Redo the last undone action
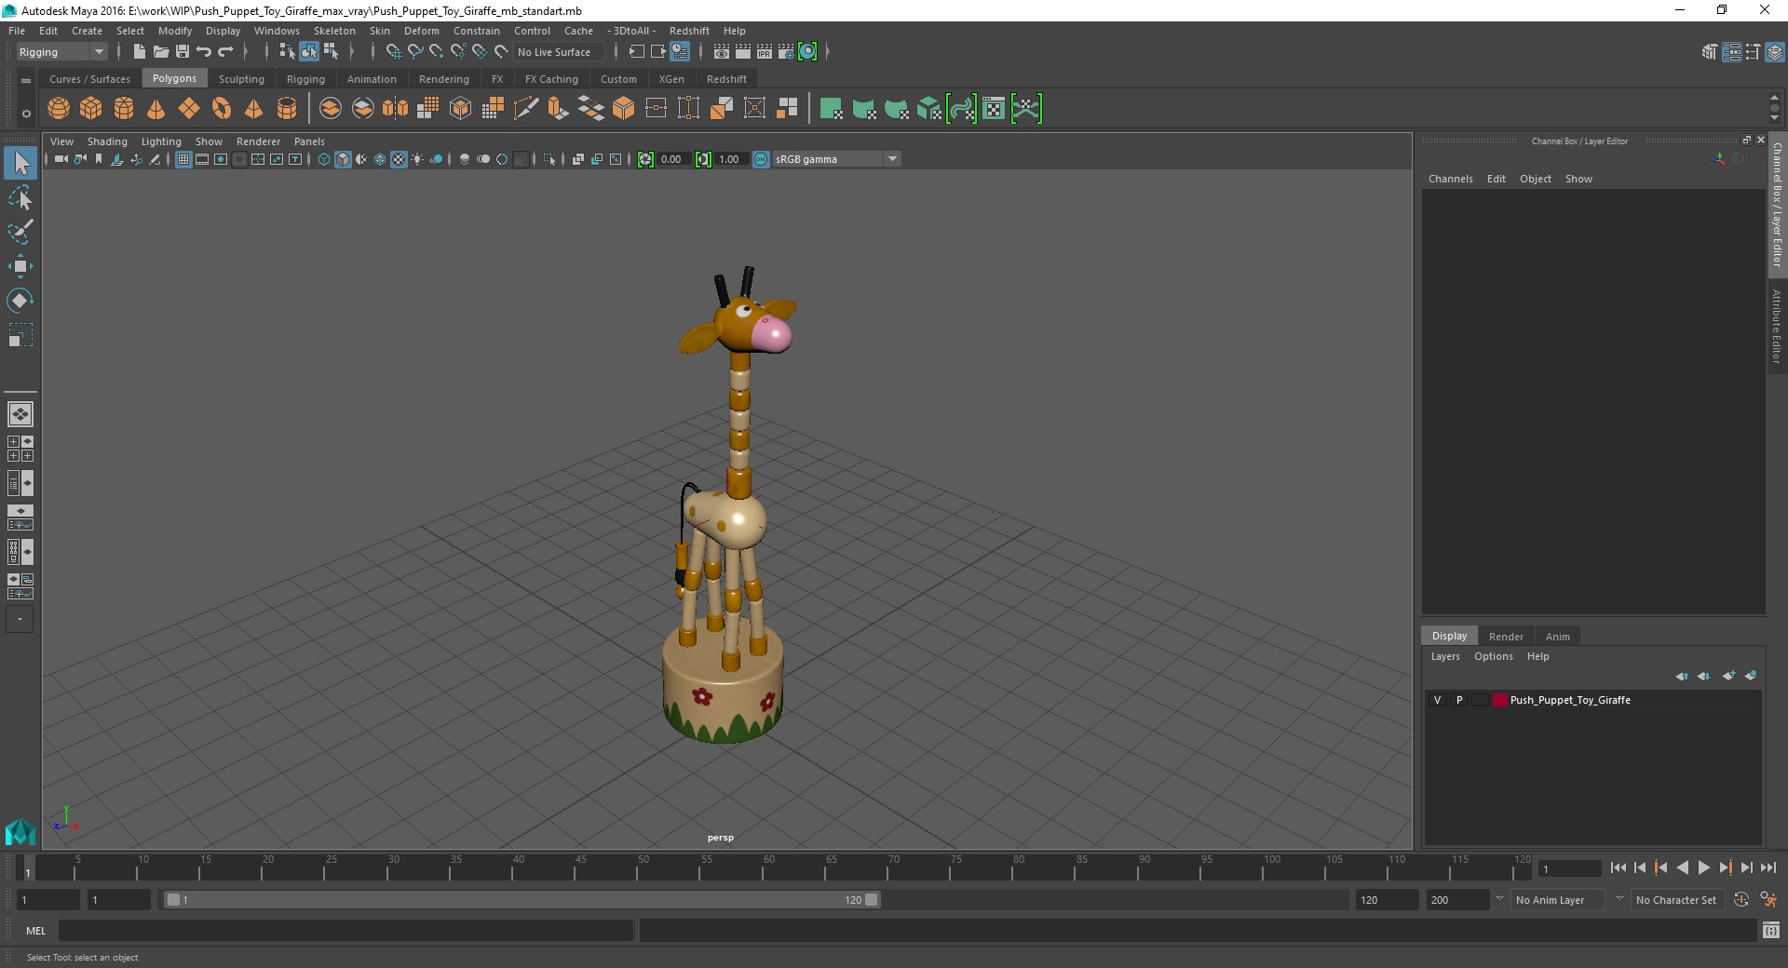Image resolution: width=1788 pixels, height=968 pixels. (225, 52)
